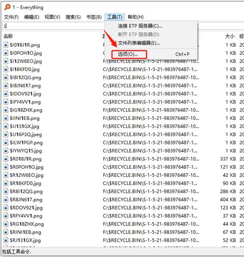
Task: Click file icon of $I8JN617.png
Action: pos(6,85)
